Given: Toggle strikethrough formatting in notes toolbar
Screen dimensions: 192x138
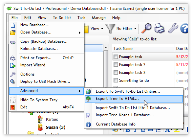Looking at the screenshot, I should (151, 130).
